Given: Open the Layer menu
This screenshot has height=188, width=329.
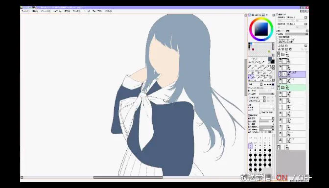Looking at the screenshot, I should (57, 11).
